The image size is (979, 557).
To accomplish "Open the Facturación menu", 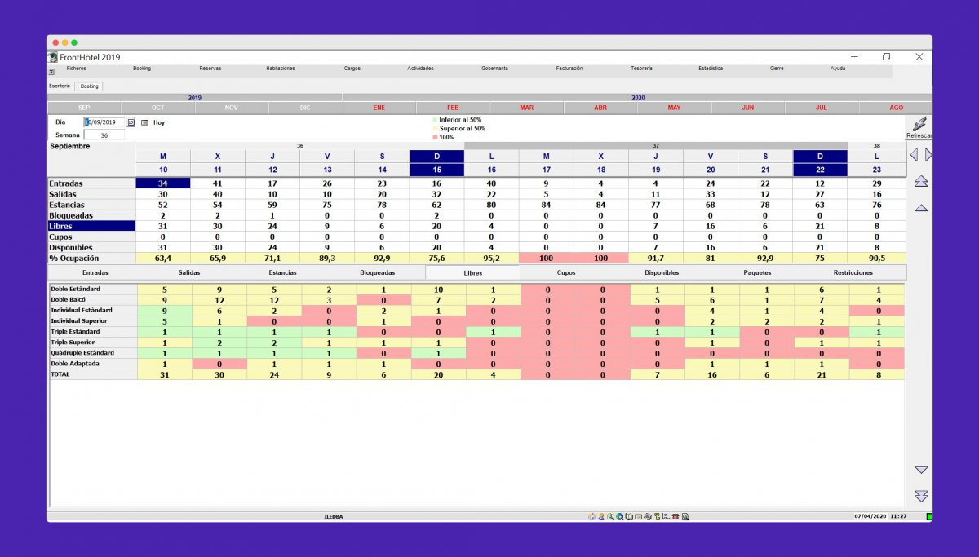I will (569, 69).
